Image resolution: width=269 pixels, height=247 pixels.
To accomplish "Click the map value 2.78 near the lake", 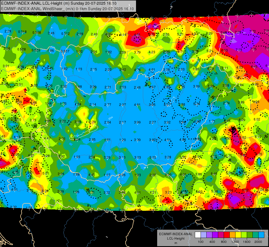I will pos(93,122).
